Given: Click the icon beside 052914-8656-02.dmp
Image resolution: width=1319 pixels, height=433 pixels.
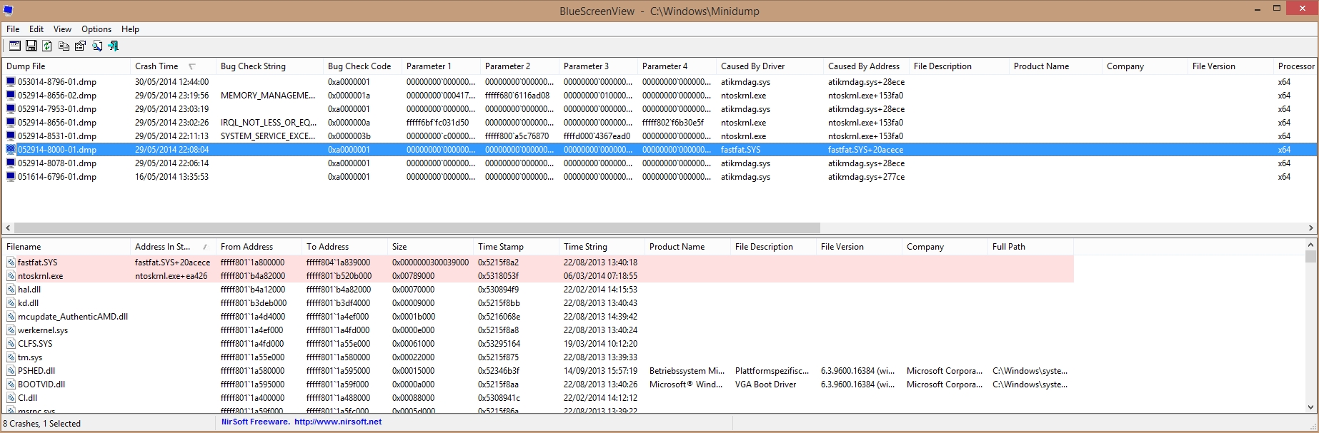Looking at the screenshot, I should 11,96.
